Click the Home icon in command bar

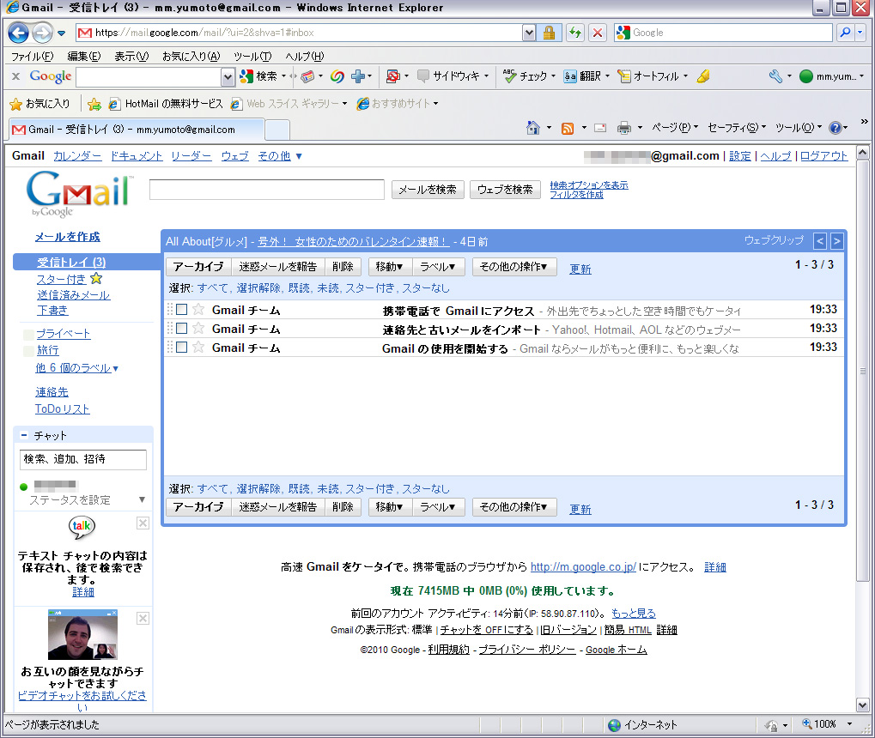[533, 129]
